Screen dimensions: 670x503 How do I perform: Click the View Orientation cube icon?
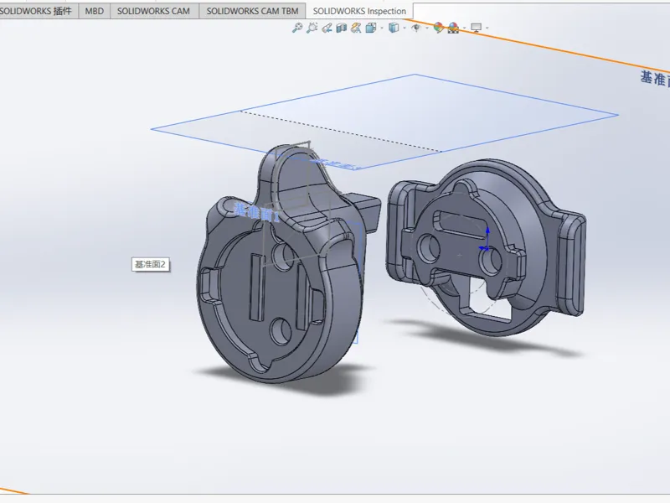coord(371,28)
